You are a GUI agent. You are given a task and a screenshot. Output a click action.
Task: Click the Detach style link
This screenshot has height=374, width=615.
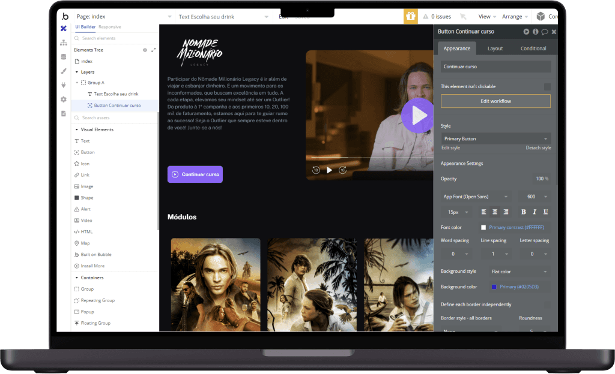538,148
